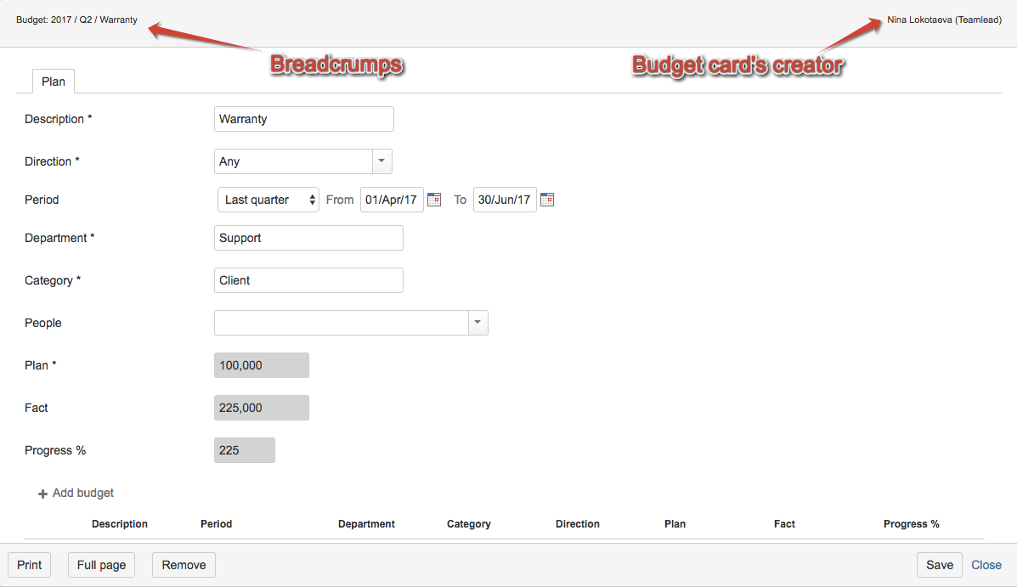Select the From date field

pos(392,199)
